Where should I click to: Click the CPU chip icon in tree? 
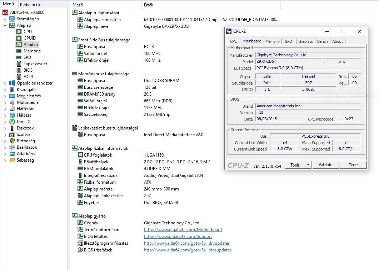(x=19, y=32)
